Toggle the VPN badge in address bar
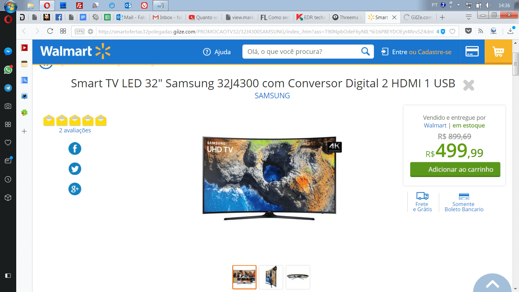 tap(79, 31)
